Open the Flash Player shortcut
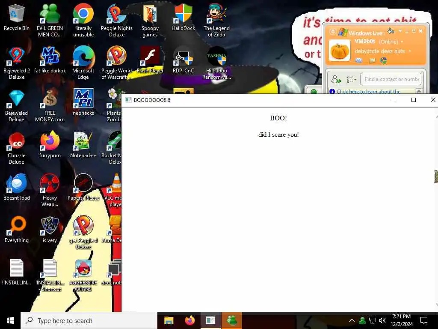Viewport: 438px width, 329px height. 150,60
